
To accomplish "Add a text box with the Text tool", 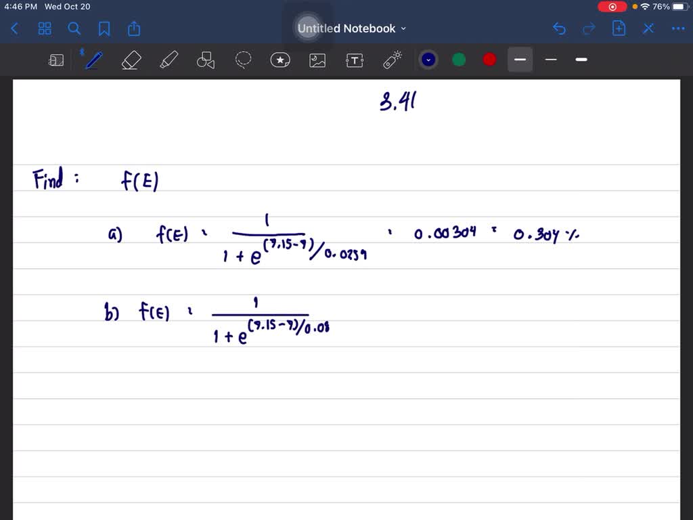I will [355, 60].
